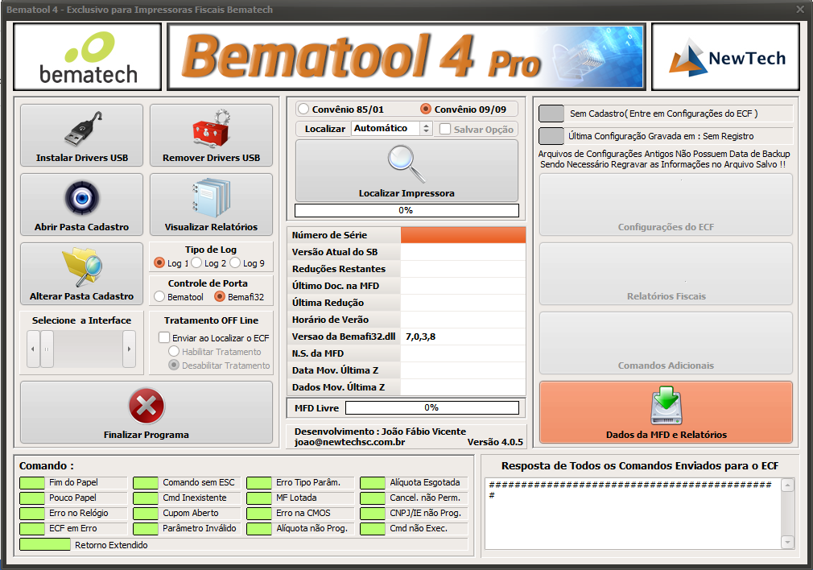The image size is (813, 570).
Task: Select Habilitar Tratamento radio button
Action: (x=174, y=352)
